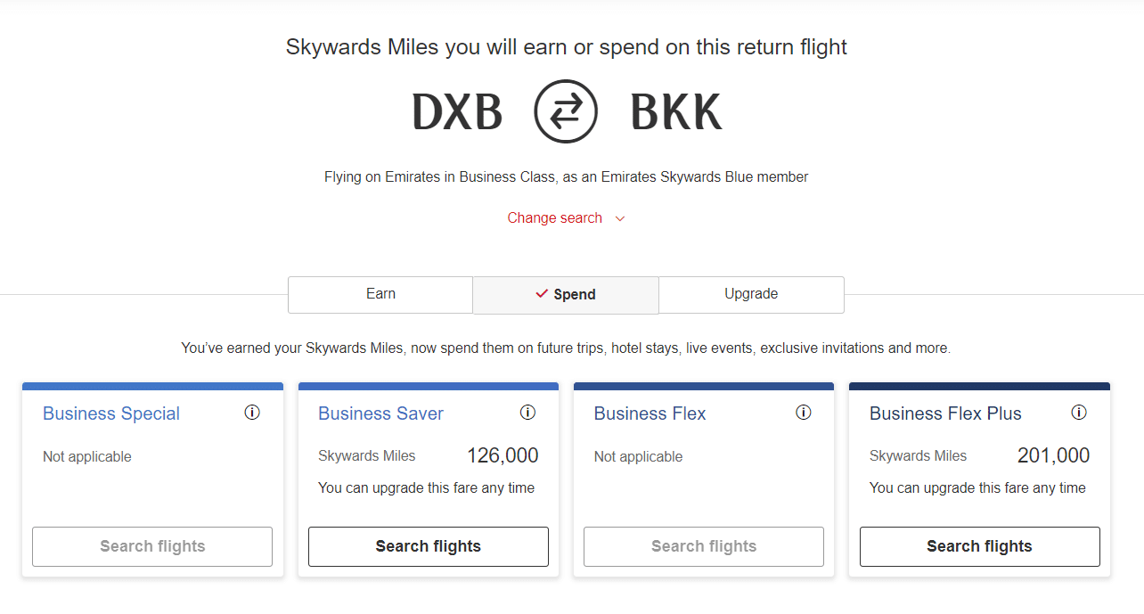Image resolution: width=1144 pixels, height=614 pixels.
Task: Click the Business Saver fare heading
Action: (x=380, y=413)
